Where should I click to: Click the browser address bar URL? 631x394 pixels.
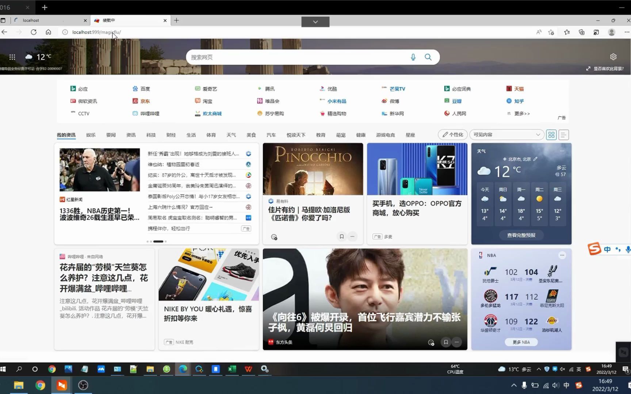tap(96, 32)
